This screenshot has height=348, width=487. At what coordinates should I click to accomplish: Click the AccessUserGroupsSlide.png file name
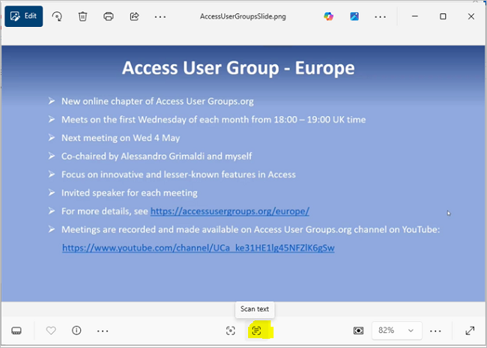(x=243, y=16)
